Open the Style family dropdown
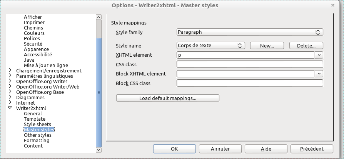The width and height of the screenshot is (344, 159). tap(250, 32)
